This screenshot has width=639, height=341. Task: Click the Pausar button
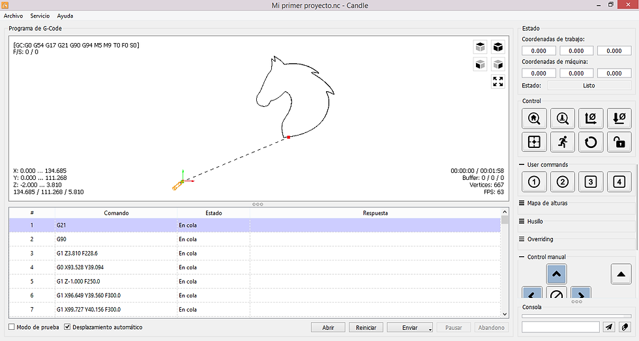click(454, 327)
